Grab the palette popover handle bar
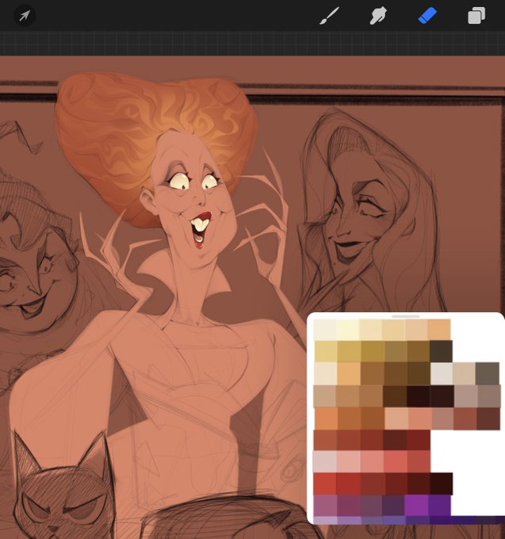The width and height of the screenshot is (505, 539). coord(406,316)
